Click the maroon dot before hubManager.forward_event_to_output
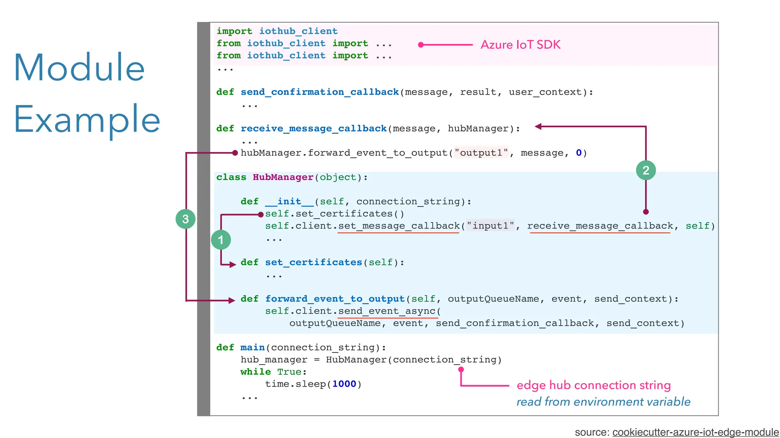 point(235,153)
